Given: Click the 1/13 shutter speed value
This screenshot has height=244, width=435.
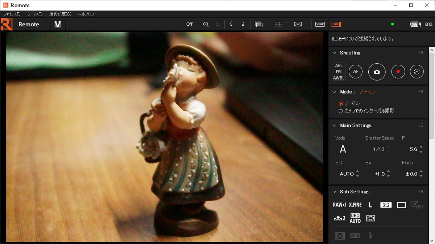Looking at the screenshot, I should 379,149.
